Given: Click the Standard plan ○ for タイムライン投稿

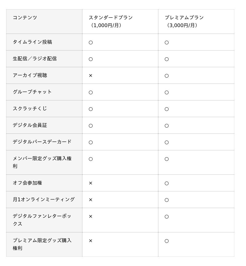Looking at the screenshot, I should 90,43.
